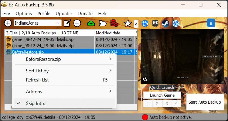
Task: Collapse launcher icons with the < button
Action: click(x=136, y=24)
